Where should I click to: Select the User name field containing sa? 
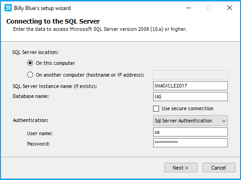pyautogui.click(x=190, y=132)
